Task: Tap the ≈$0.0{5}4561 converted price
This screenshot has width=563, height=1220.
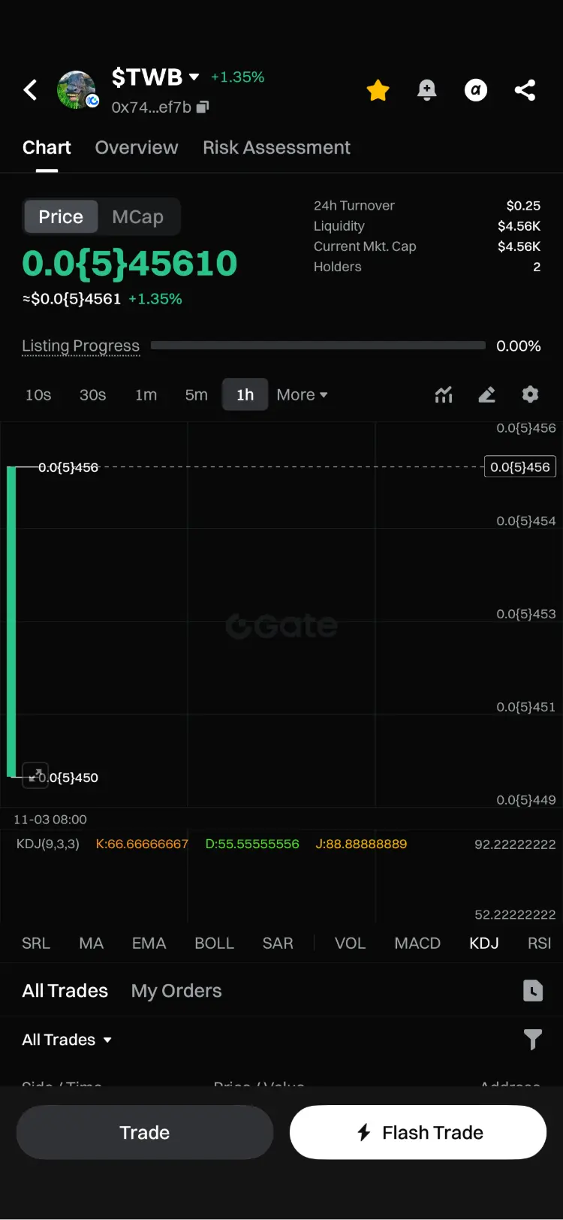Action: tap(72, 299)
